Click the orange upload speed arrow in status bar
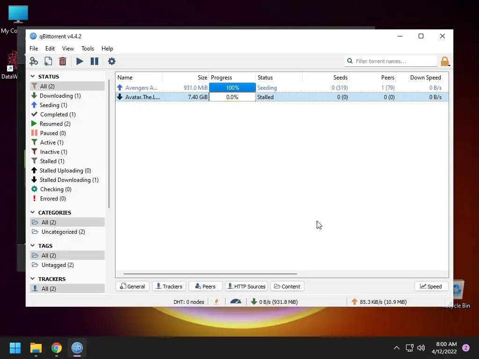Screen dimensions: 479x359 point(355,302)
